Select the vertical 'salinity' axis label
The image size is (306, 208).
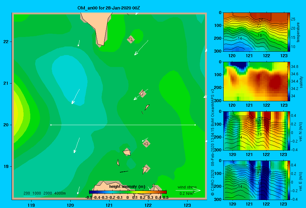click(301, 82)
